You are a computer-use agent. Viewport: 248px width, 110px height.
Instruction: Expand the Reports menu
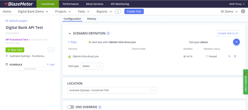[104, 12]
